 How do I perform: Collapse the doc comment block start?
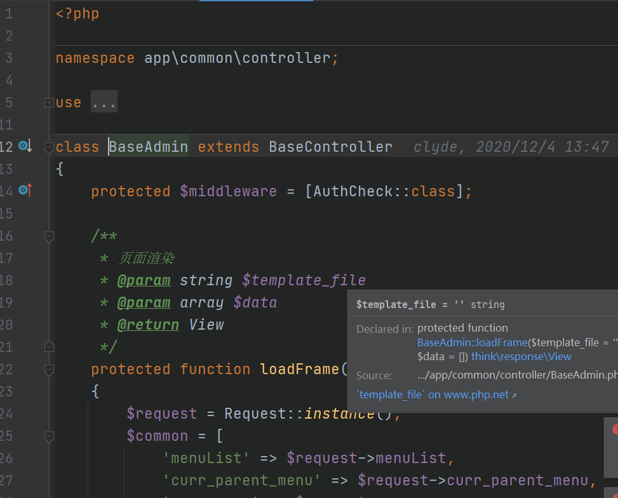click(x=49, y=236)
